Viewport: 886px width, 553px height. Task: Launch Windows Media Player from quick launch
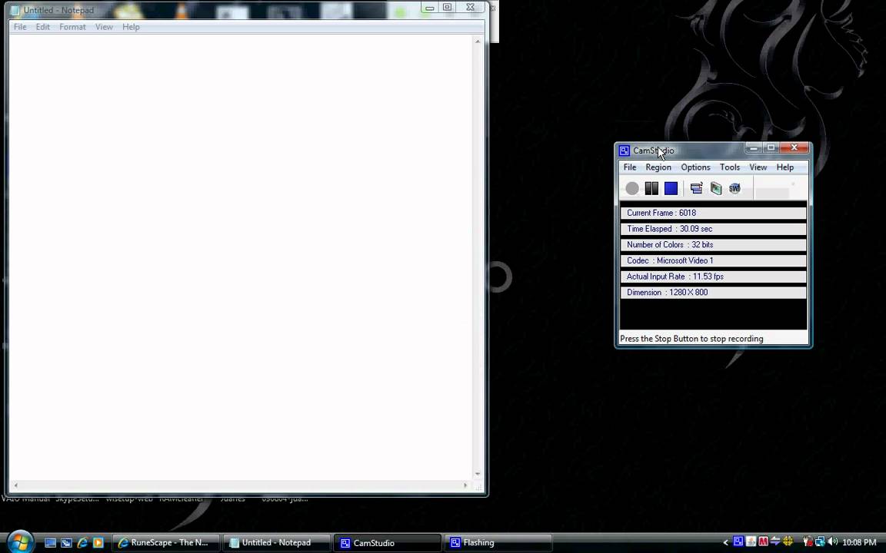coord(98,543)
